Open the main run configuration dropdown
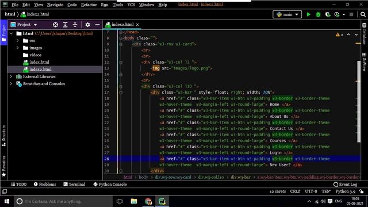This screenshot has height=207, width=368. (x=287, y=14)
